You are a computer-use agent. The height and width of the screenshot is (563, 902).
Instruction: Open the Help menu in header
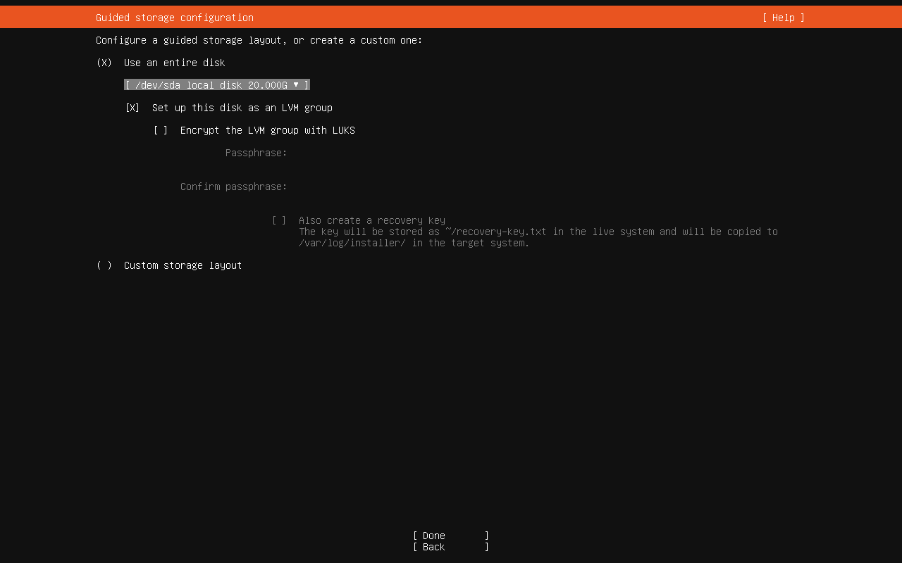(x=783, y=18)
